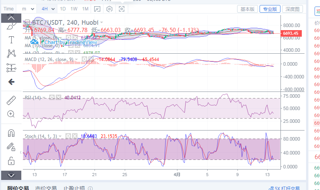The image size is (320, 190).
Task: Remove the MA 10 indicator
Action: [x=77, y=46]
